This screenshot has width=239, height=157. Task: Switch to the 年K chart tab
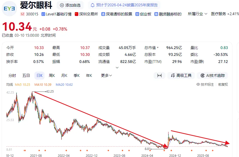click(89, 76)
